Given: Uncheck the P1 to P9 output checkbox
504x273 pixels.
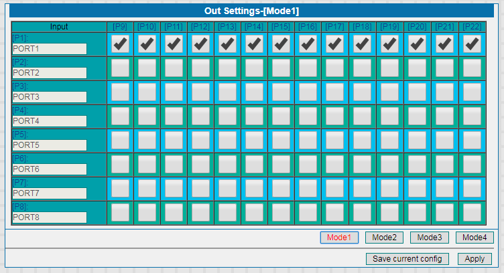Looking at the screenshot, I should pos(120,44).
